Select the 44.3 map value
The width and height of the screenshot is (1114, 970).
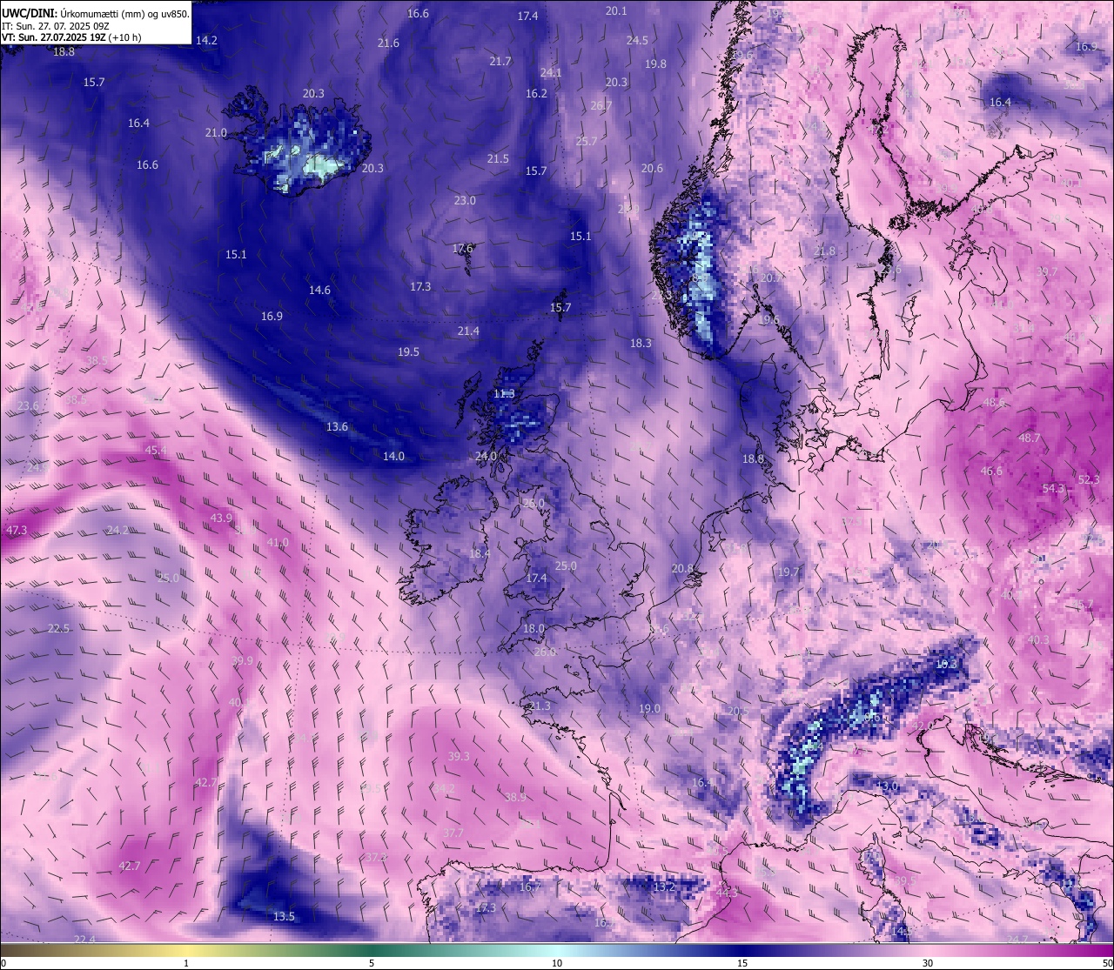tap(727, 893)
